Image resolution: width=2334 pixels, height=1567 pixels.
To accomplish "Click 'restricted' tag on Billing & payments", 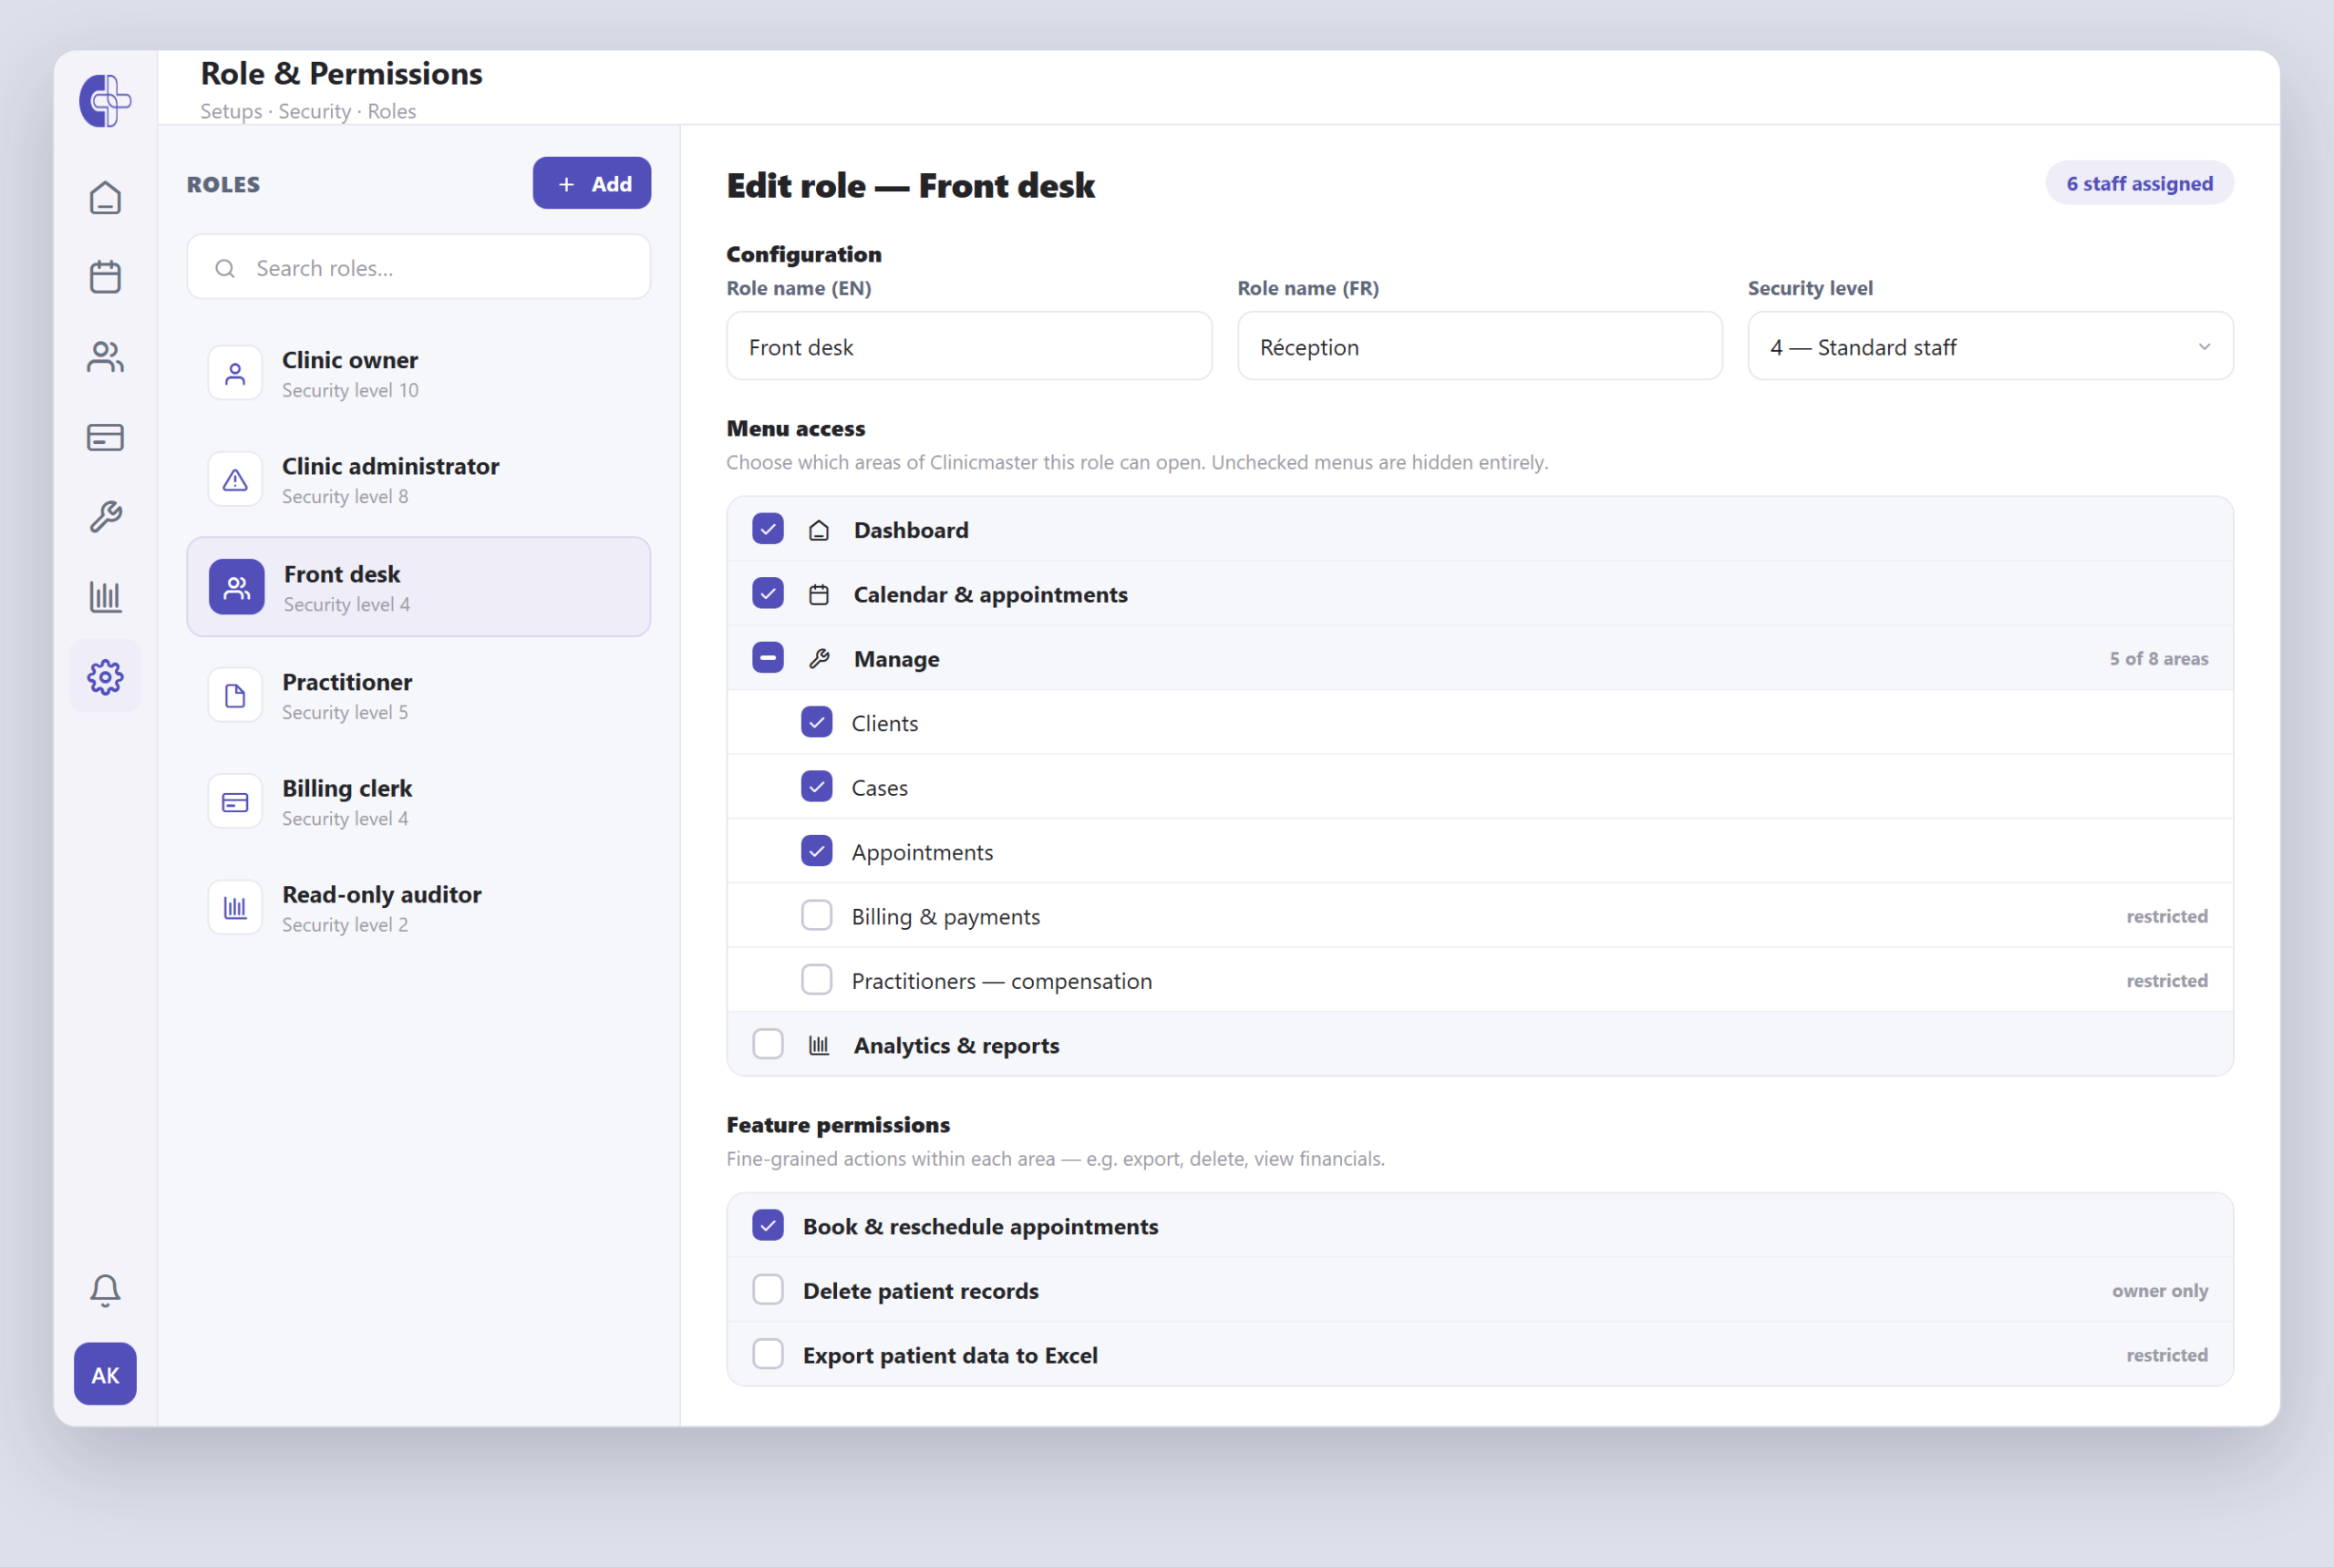I will tap(2166, 915).
